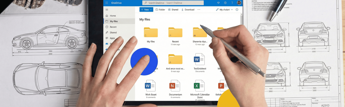This screenshot has height=107, width=345.
Task: Click Download in the command bar
Action: click(x=188, y=10)
